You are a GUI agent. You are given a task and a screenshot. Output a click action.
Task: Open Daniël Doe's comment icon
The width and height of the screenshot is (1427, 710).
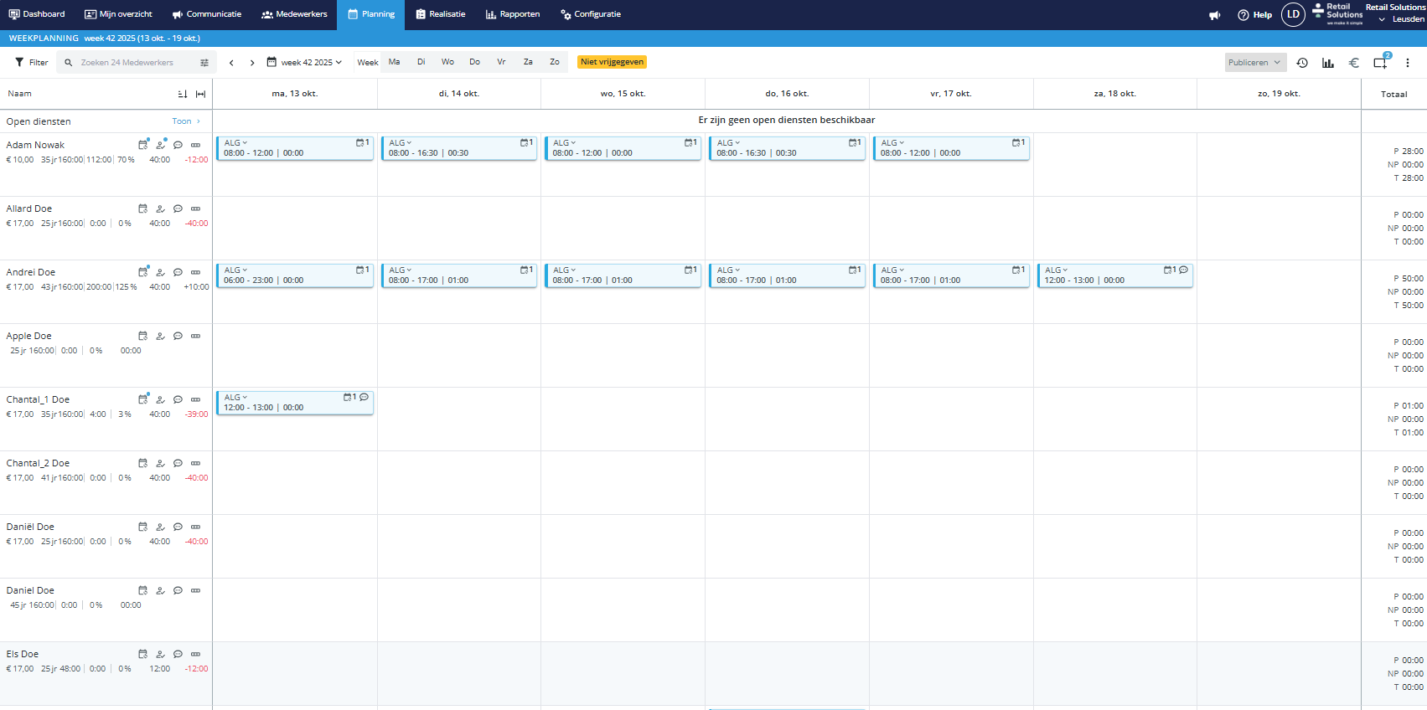178,527
